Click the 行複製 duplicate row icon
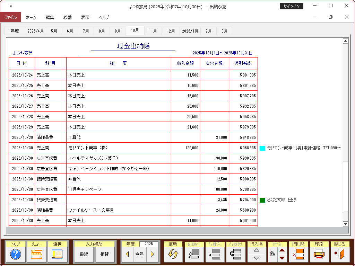 (235, 255)
